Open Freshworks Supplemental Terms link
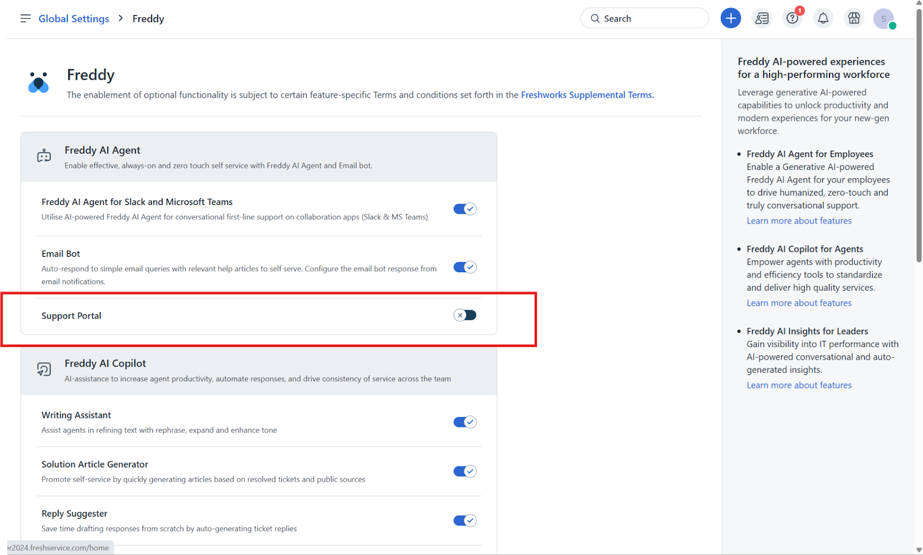Image resolution: width=923 pixels, height=555 pixels. tap(587, 95)
